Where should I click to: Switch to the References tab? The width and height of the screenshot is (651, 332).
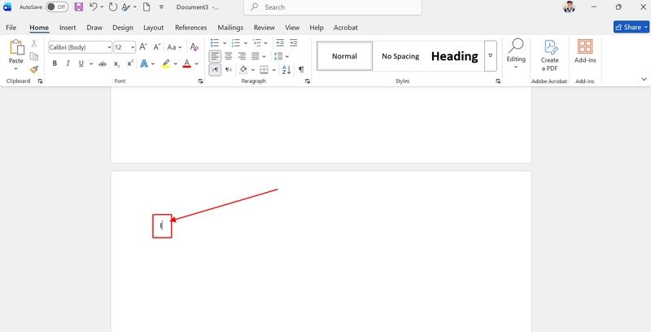[x=191, y=28]
